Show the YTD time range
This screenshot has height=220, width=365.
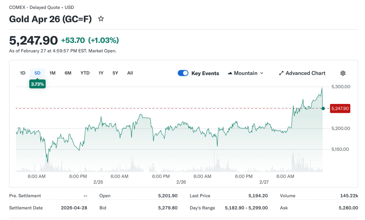[85, 73]
